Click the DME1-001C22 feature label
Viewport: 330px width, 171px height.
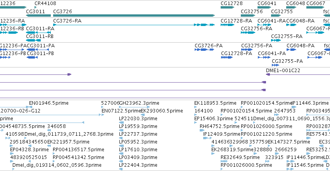[283, 71]
